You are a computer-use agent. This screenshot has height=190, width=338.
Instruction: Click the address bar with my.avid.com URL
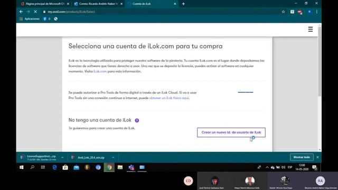(x=159, y=12)
